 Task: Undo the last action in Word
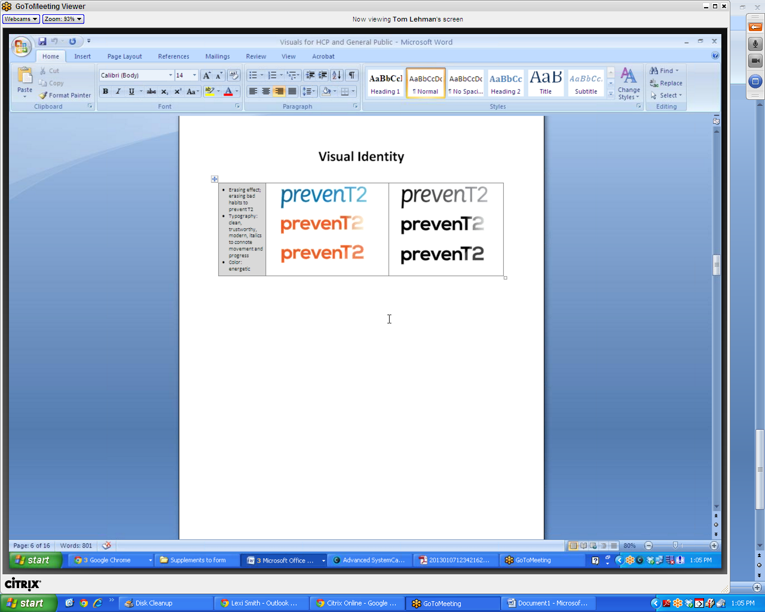pos(54,41)
